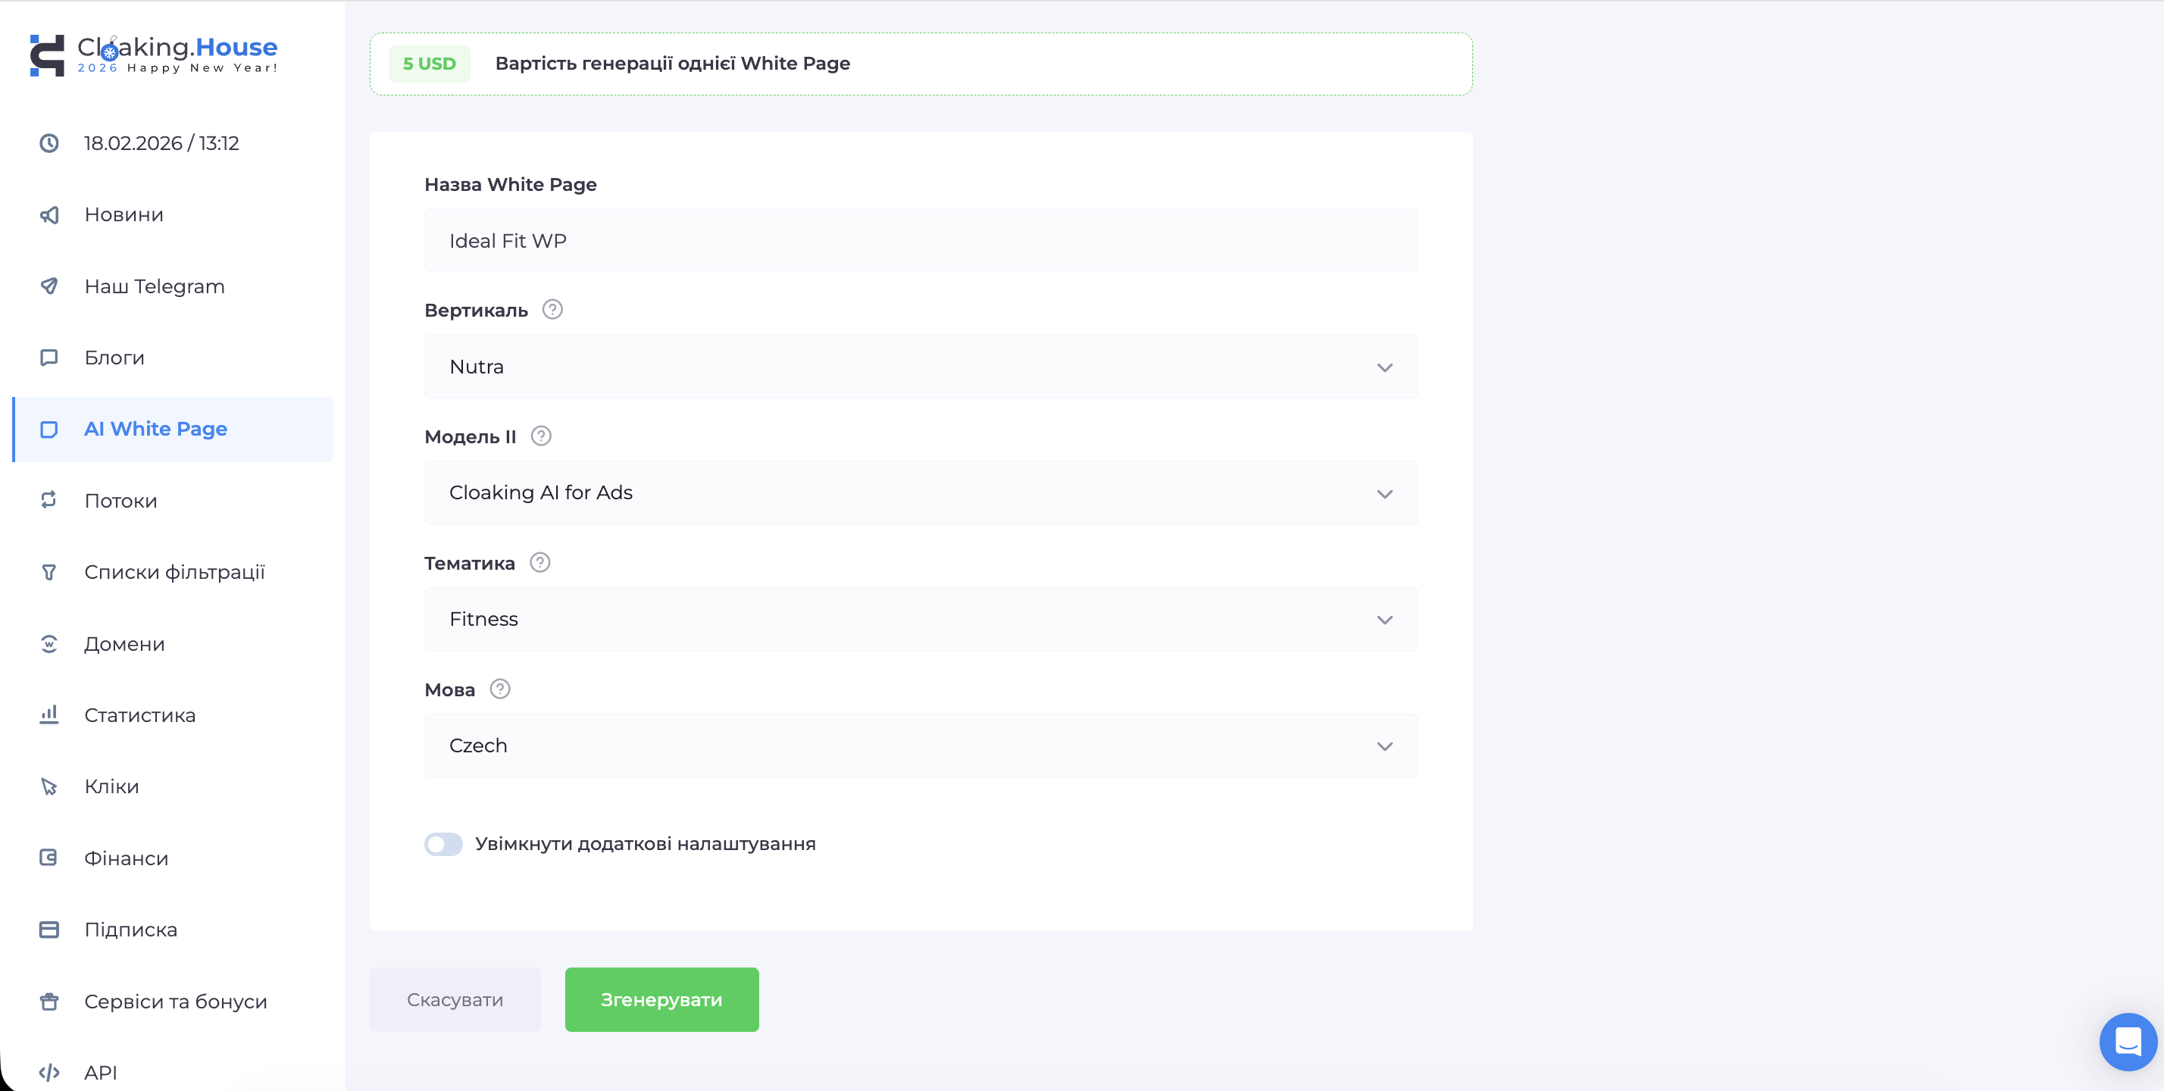
Task: Click the question mark beside Модель ІІ
Action: (x=541, y=436)
